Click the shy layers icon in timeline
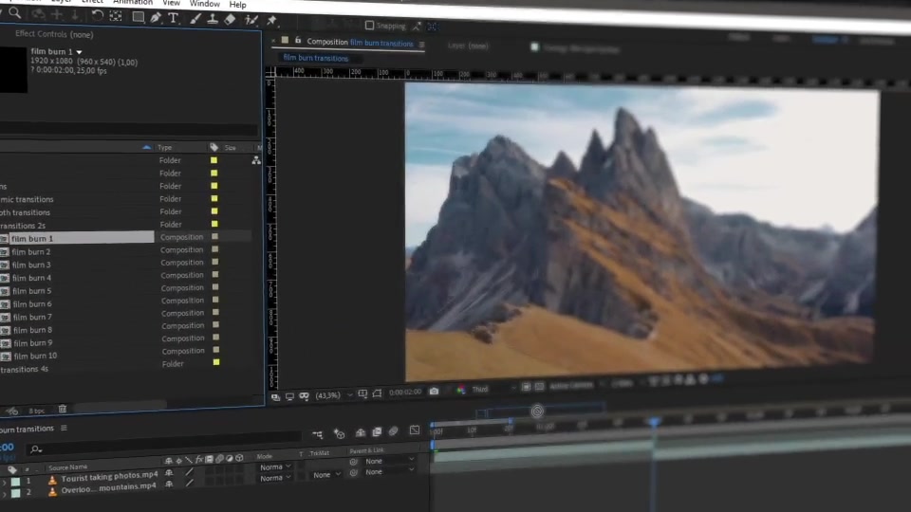This screenshot has width=911, height=512. 361,432
